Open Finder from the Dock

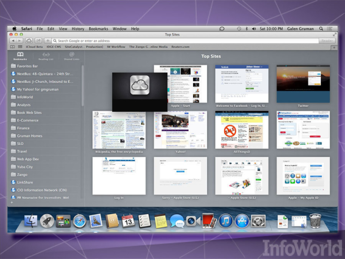point(31,221)
